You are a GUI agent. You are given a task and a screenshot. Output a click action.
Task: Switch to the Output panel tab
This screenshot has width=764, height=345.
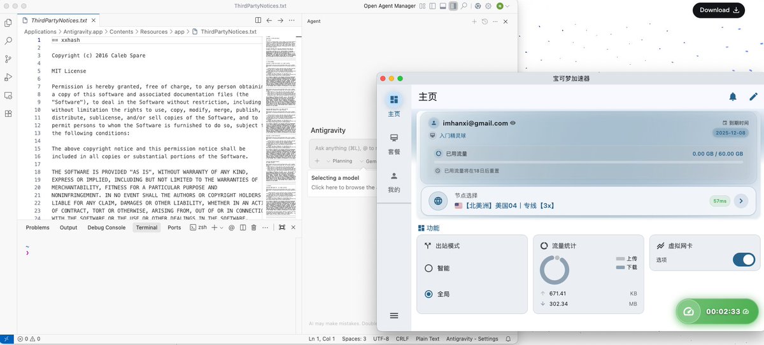[x=68, y=227]
